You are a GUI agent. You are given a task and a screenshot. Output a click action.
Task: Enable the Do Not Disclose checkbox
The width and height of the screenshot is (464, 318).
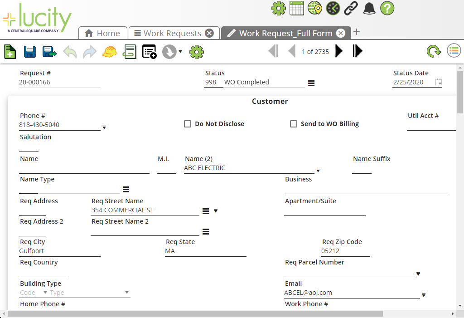point(188,123)
